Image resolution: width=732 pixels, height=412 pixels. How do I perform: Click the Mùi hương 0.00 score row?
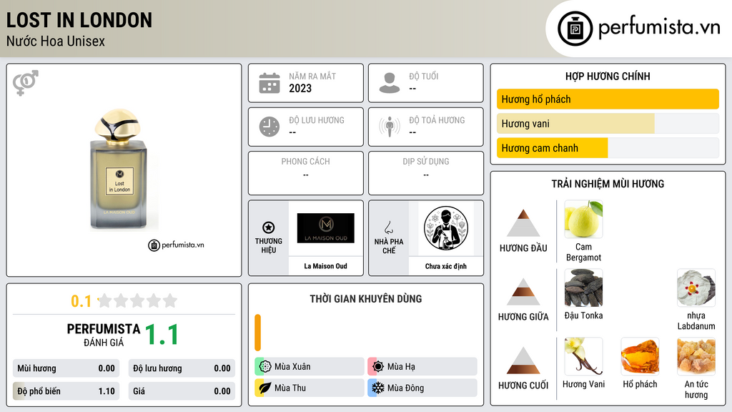(66, 368)
